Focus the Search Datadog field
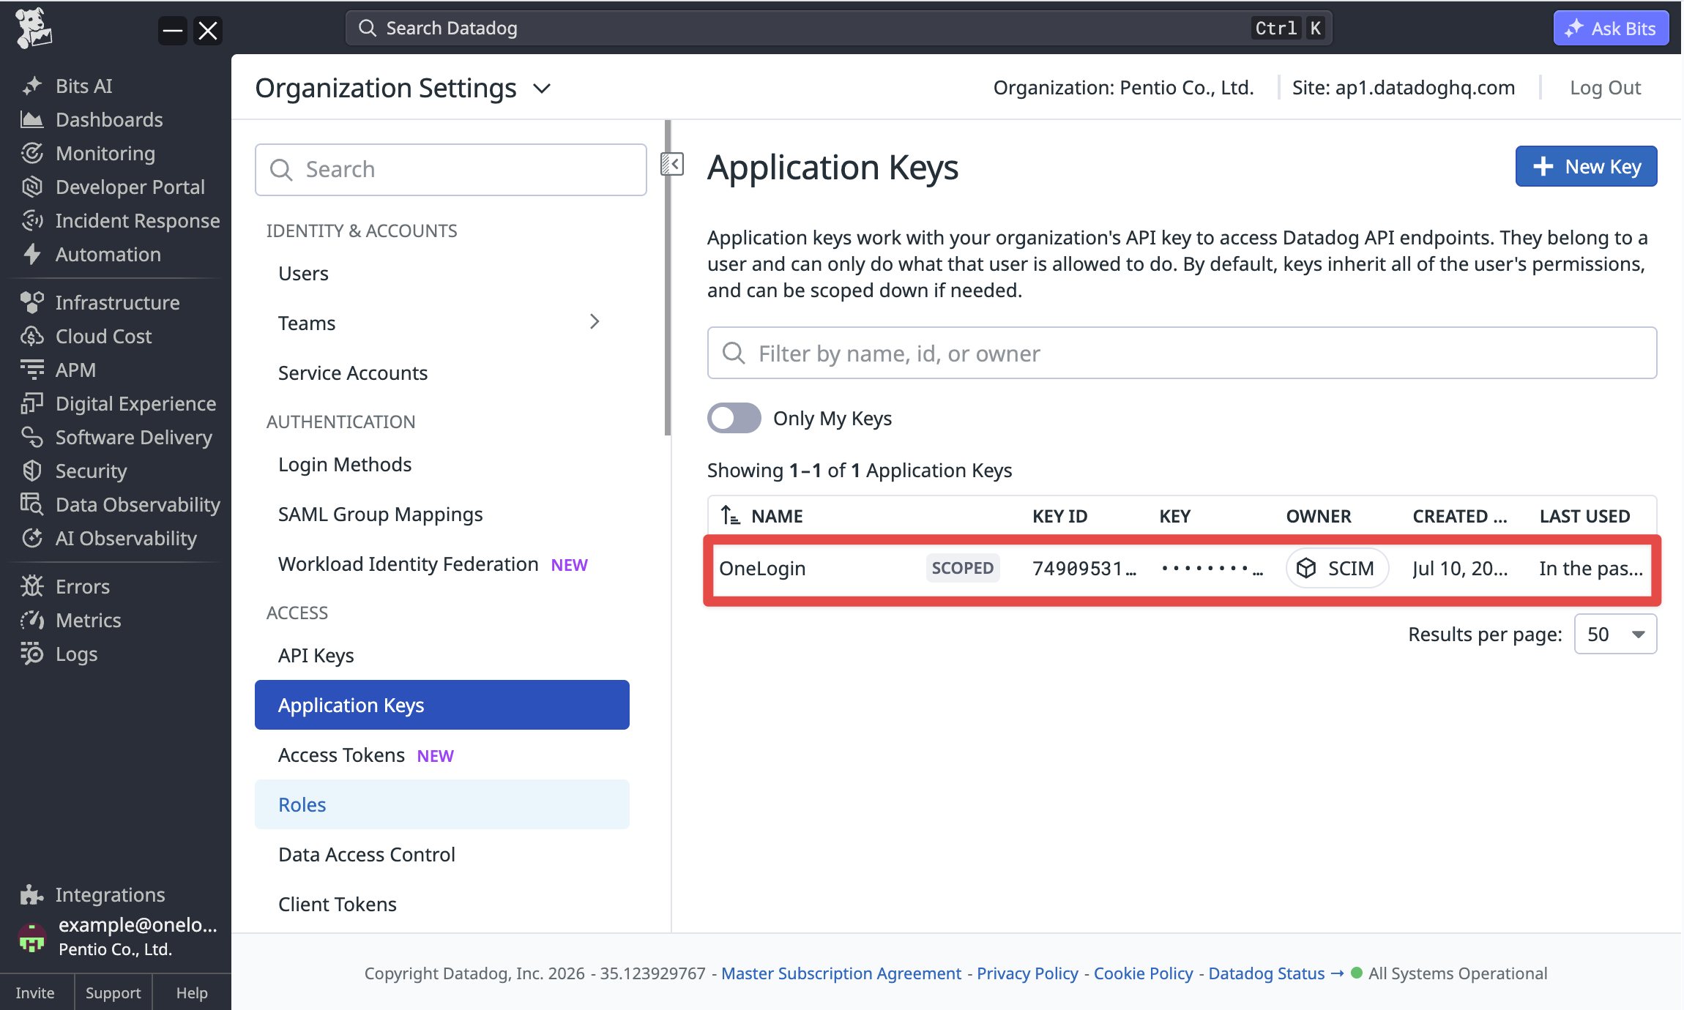 coord(839,28)
